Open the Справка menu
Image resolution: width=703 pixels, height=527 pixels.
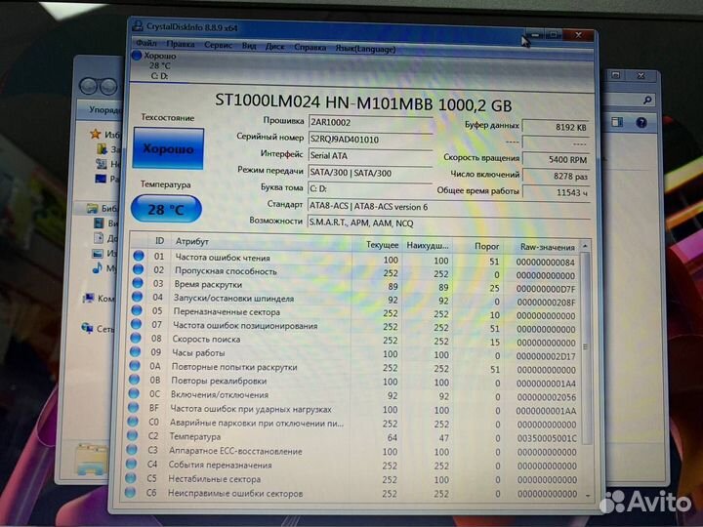(310, 48)
